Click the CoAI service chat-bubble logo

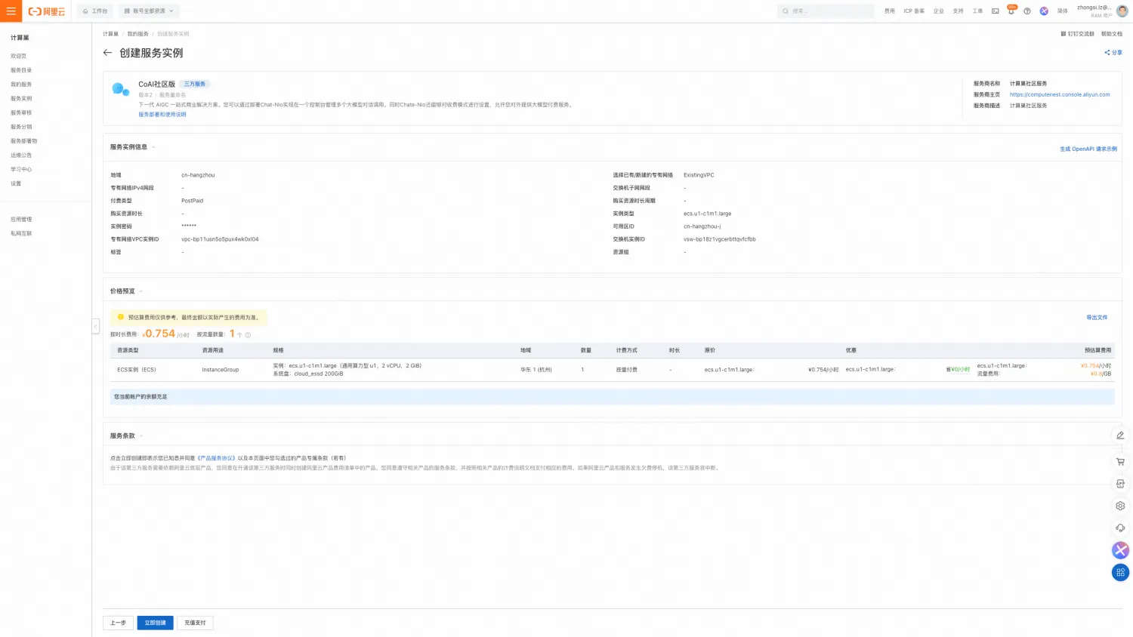[121, 89]
